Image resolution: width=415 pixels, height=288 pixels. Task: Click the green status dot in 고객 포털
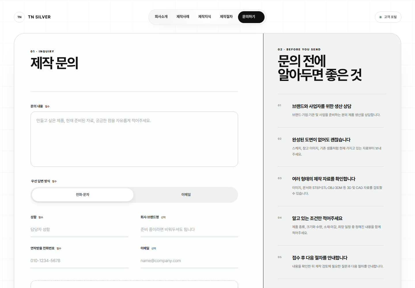coord(380,17)
